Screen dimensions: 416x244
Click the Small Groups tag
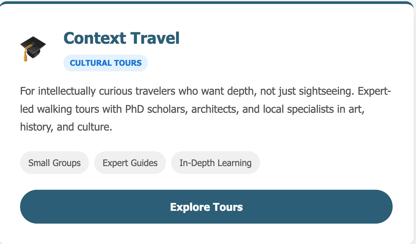coord(54,163)
